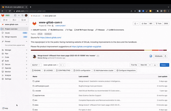This screenshot has height=111, width=171.
Task: Open the README button
Action: [x=36, y=71]
